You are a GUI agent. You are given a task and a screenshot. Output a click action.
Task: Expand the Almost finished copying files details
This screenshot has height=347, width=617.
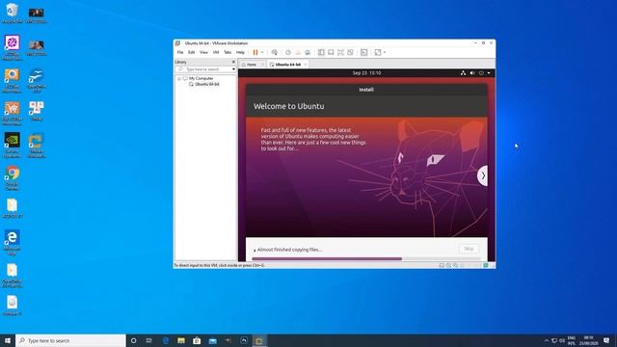point(255,251)
